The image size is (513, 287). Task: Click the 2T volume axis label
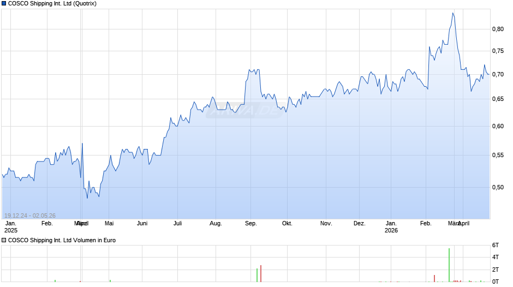click(x=496, y=270)
